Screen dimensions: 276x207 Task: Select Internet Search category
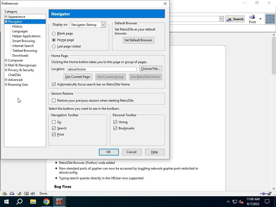tap(23, 46)
